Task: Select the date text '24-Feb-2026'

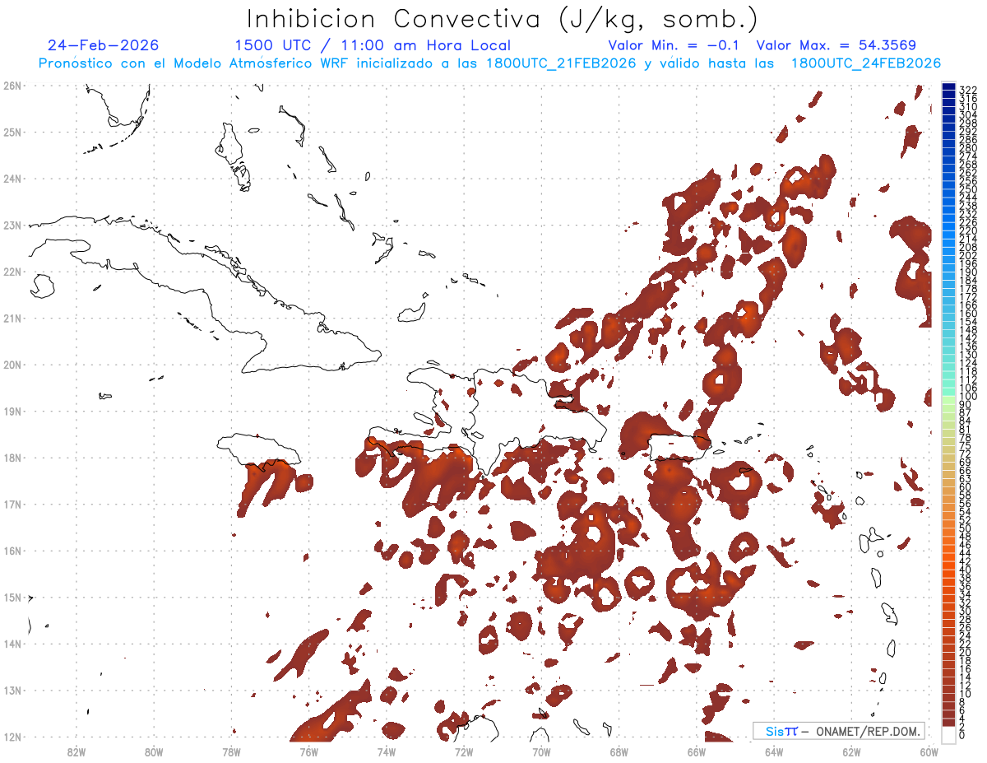Action: tap(104, 45)
